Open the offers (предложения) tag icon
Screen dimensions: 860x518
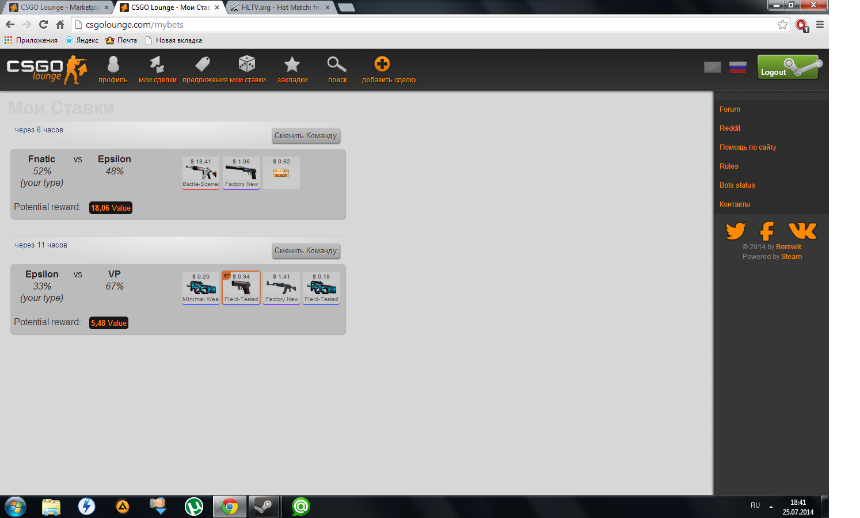point(203,64)
